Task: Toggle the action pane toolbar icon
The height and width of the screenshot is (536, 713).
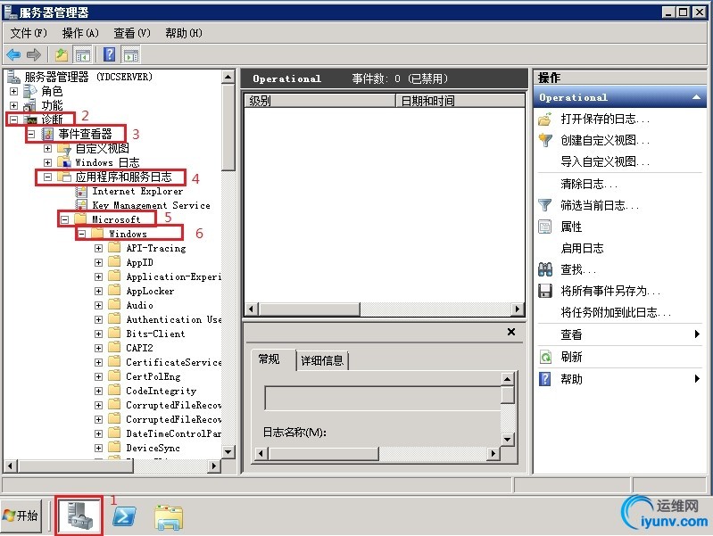Action: [131, 55]
